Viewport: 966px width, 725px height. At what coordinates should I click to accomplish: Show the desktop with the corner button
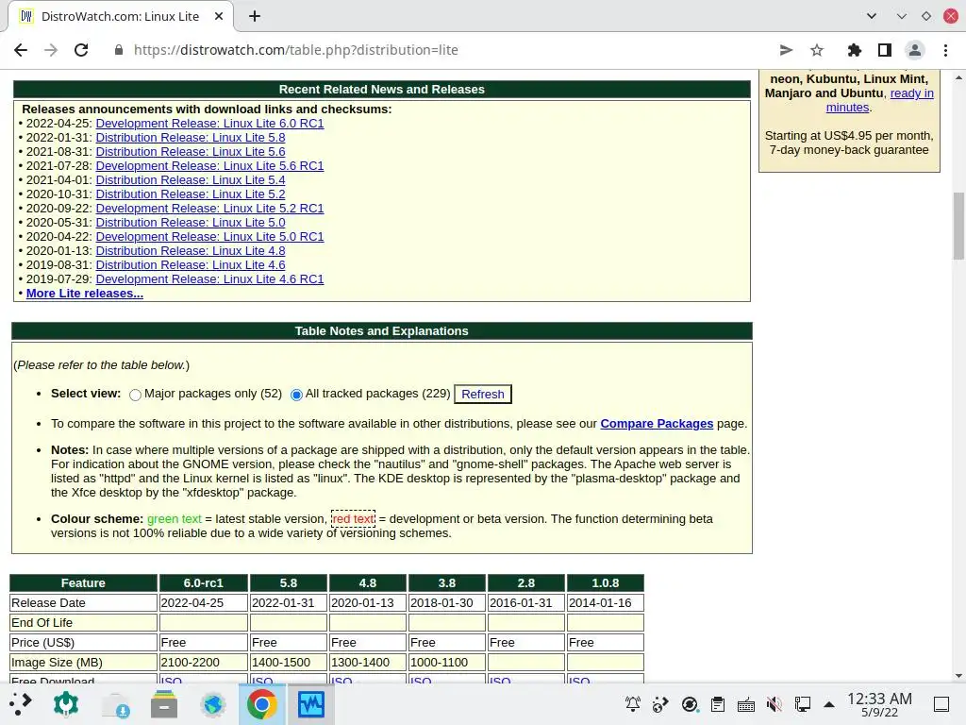[x=941, y=704]
